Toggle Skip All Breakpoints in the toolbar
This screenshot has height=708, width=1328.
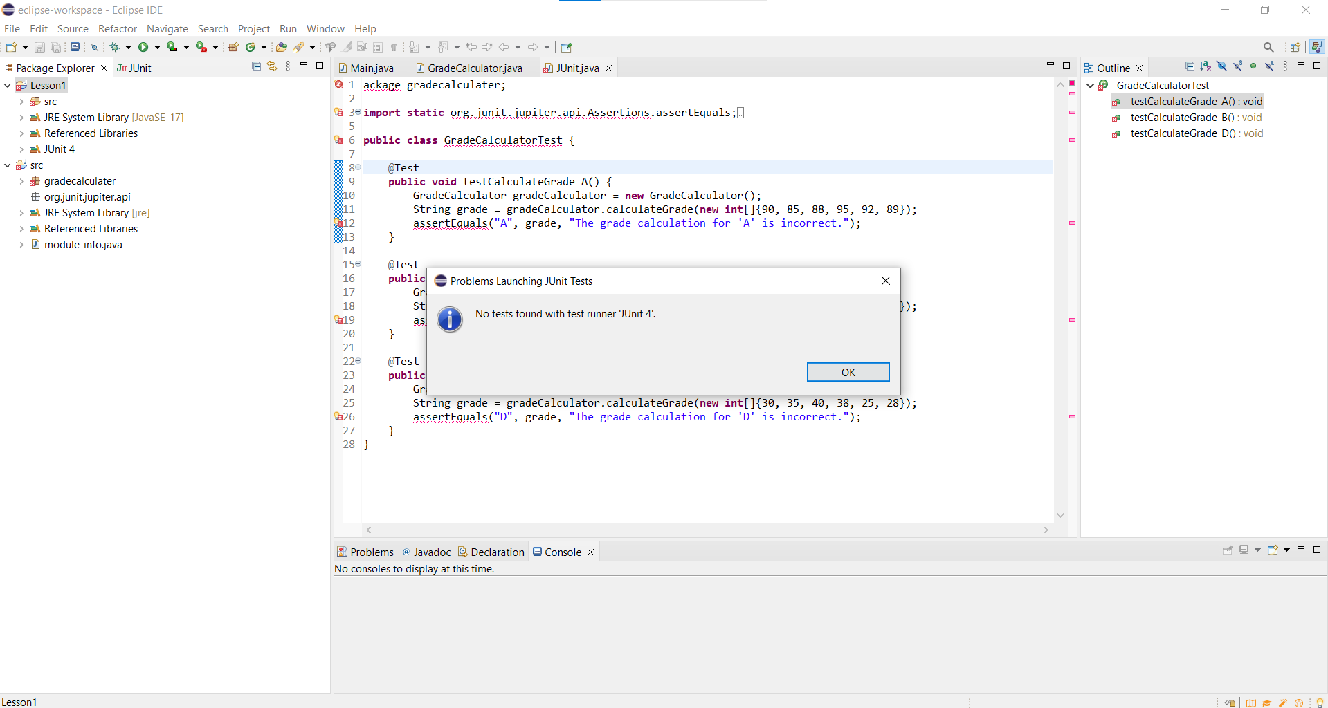click(x=95, y=47)
